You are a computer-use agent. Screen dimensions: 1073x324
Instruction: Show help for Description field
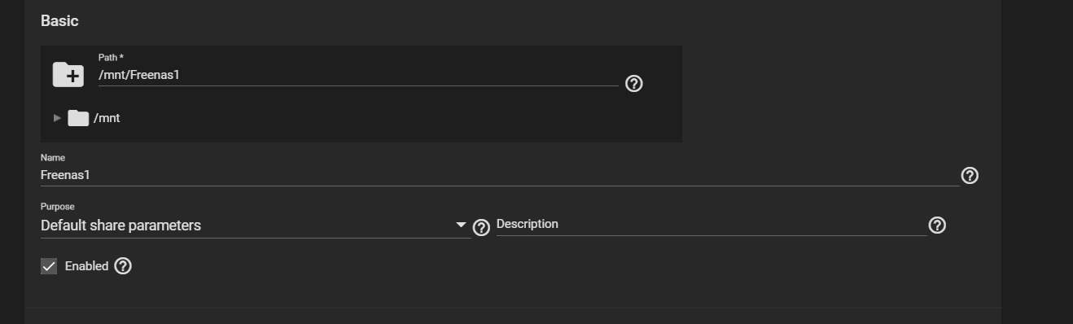pyautogui.click(x=937, y=225)
